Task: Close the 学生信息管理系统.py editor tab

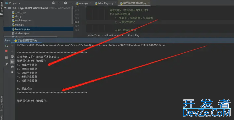Action: 148,3
